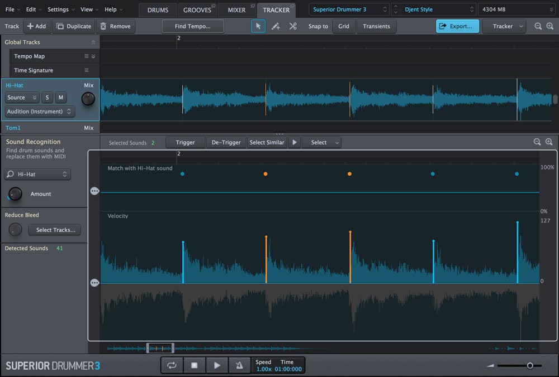Toggle the metronome button

click(239, 365)
